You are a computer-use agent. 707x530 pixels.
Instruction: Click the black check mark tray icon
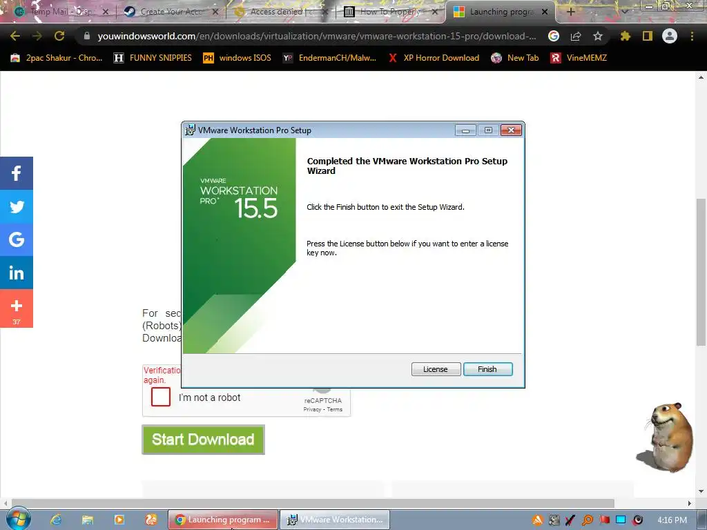[570, 520]
